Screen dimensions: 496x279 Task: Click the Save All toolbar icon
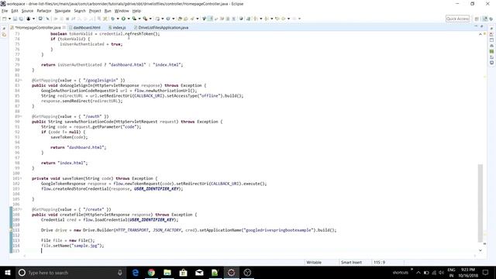point(21,19)
